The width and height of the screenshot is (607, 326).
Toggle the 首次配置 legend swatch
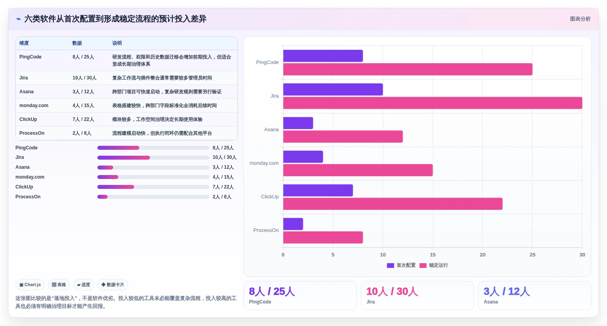tap(391, 266)
